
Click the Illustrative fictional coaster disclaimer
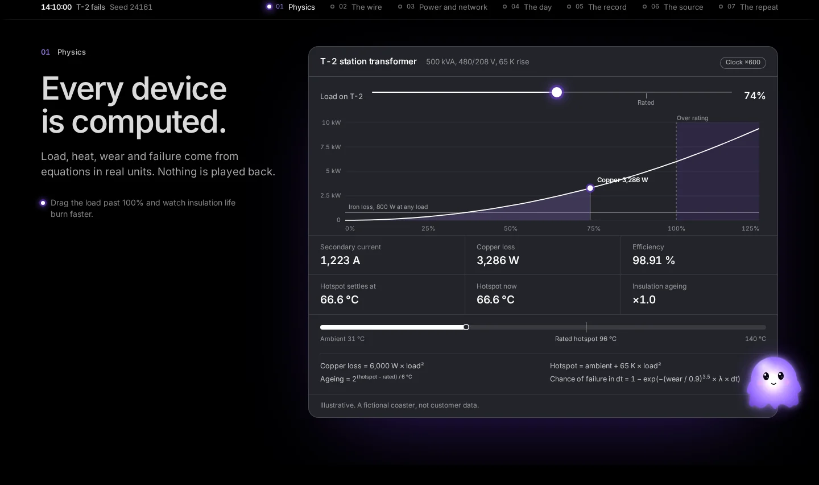399,405
